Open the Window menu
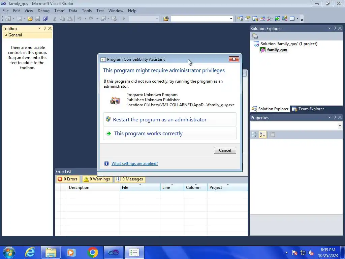The image size is (345, 259). 116,11
